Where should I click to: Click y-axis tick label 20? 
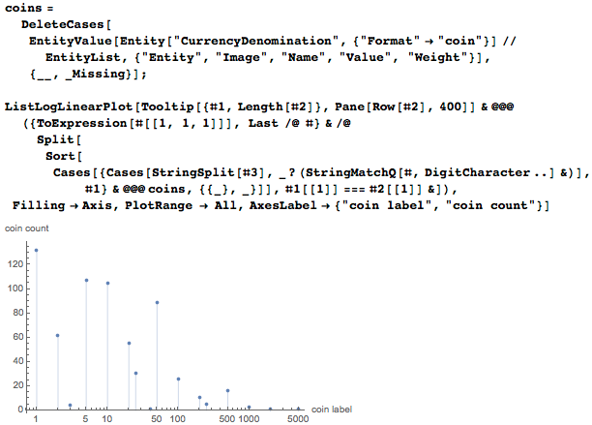(17, 385)
